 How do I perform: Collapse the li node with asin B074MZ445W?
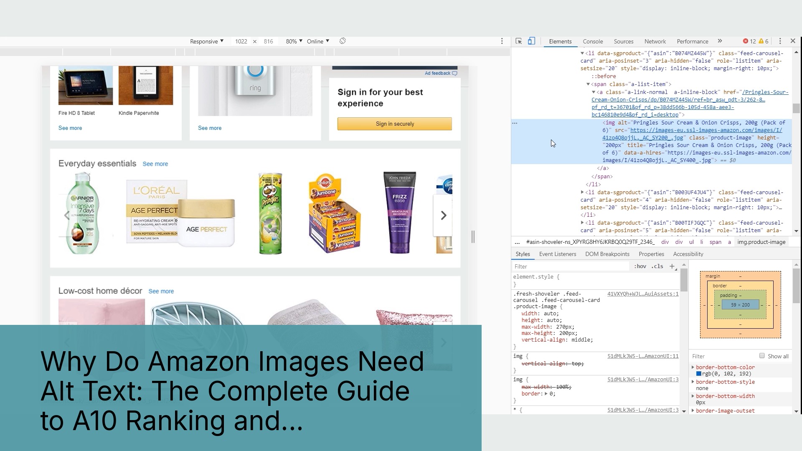pyautogui.click(x=582, y=53)
